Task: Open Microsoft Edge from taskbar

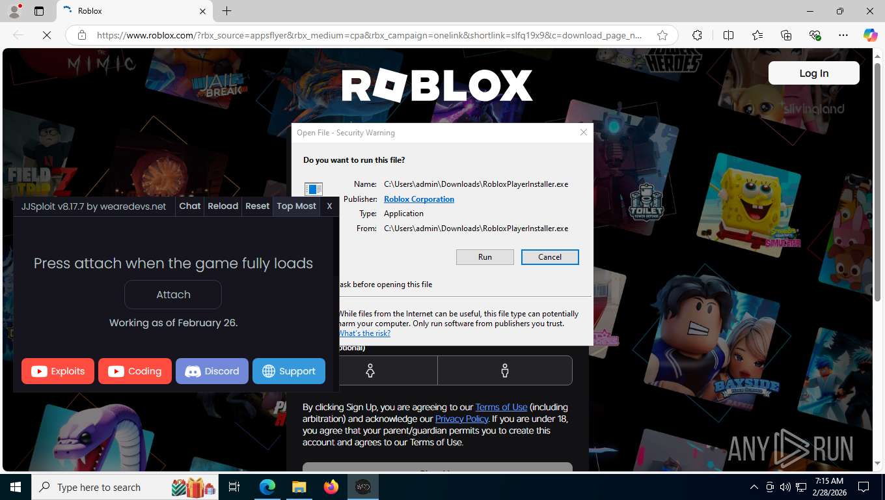Action: pos(267,487)
